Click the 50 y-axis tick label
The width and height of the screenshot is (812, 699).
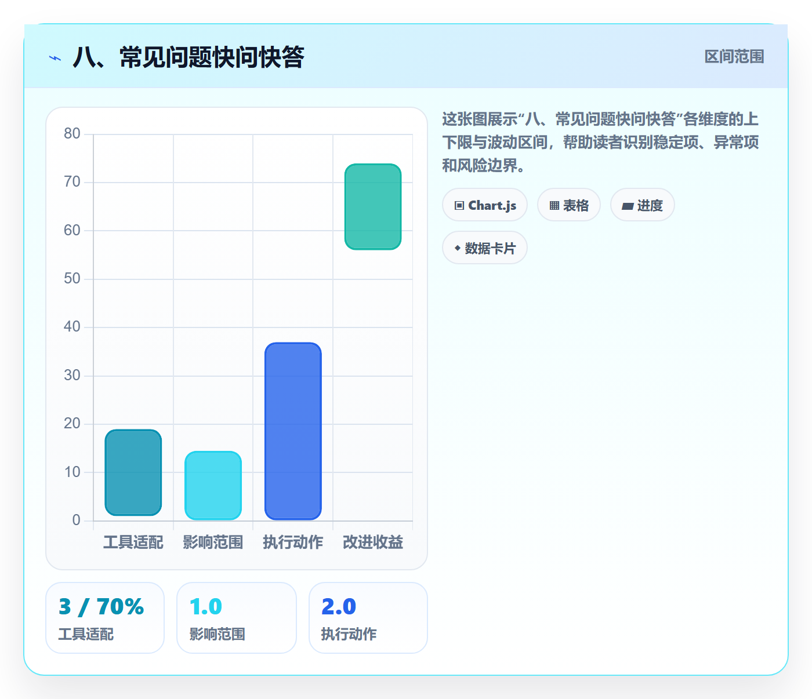[x=72, y=279]
